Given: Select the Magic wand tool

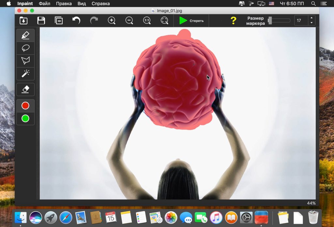Looking at the screenshot, I should (25, 74).
